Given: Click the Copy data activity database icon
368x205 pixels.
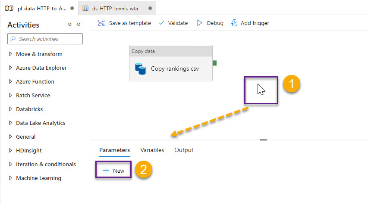Looking at the screenshot, I should (140, 68).
